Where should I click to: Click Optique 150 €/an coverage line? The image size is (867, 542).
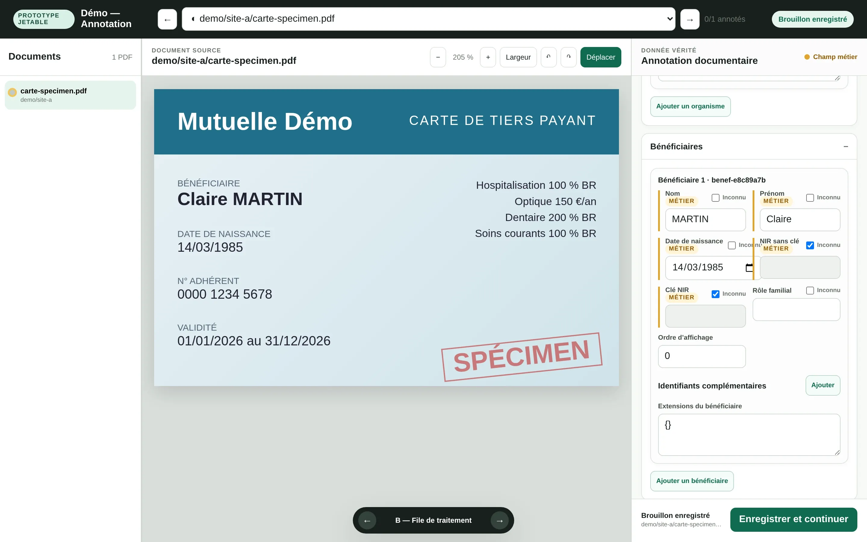pyautogui.click(x=555, y=201)
